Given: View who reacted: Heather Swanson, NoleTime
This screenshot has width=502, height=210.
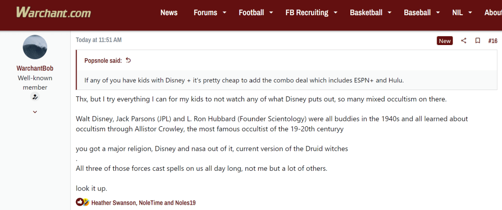Looking at the screenshot, I should tap(143, 202).
